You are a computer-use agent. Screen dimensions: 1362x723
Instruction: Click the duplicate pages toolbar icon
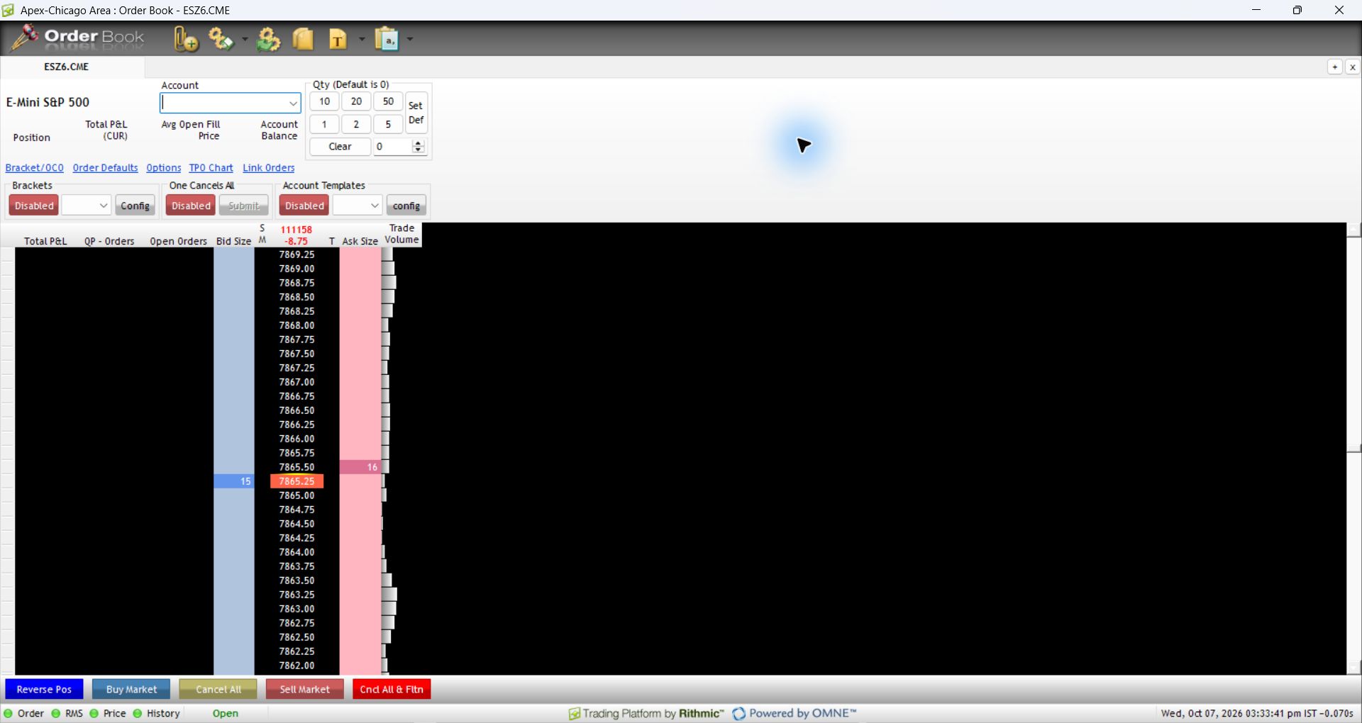click(x=303, y=39)
